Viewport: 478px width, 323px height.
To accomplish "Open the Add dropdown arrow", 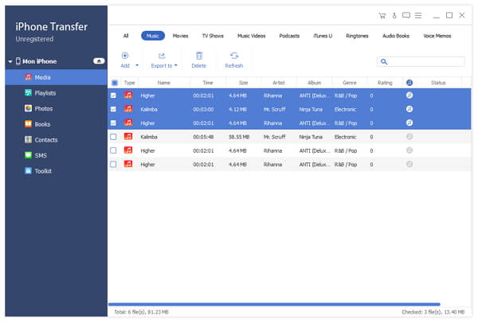I will (x=137, y=65).
